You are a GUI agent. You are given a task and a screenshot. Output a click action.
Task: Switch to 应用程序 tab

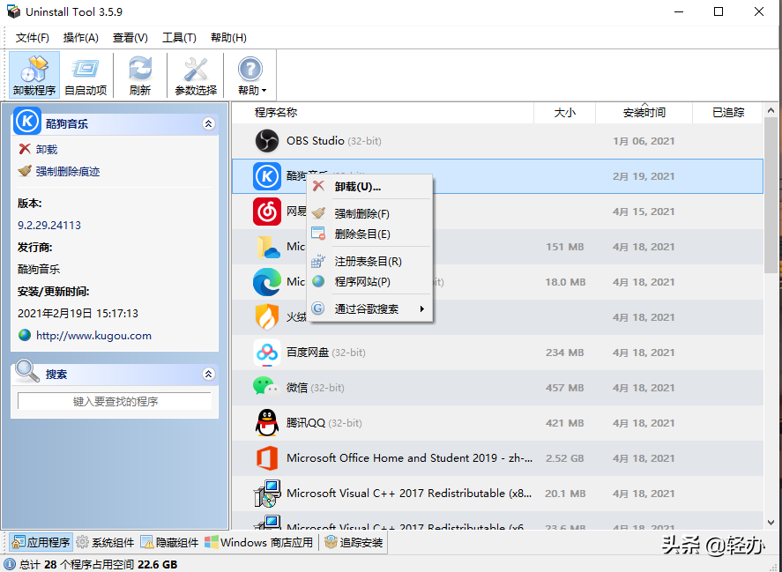[x=41, y=542]
